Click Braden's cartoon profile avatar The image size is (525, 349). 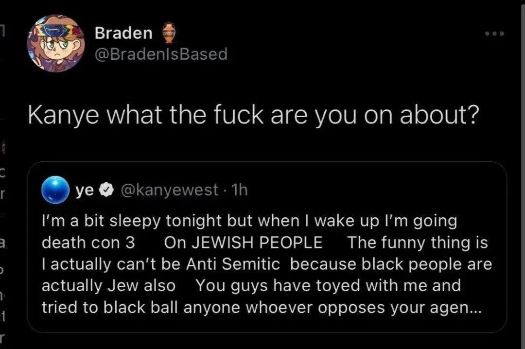tap(56, 43)
